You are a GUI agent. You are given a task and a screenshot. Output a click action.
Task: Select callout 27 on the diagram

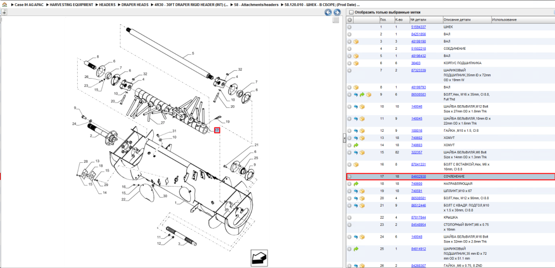[x=163, y=123]
